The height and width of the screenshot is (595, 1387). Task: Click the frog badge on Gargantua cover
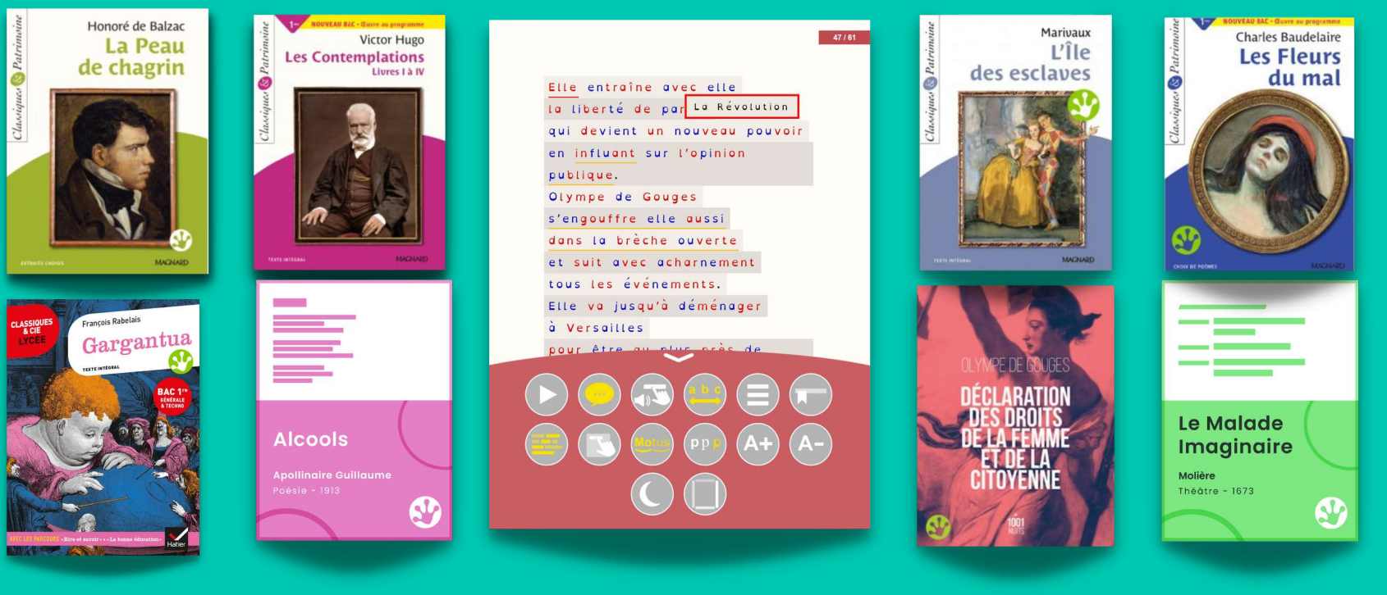pos(181,361)
